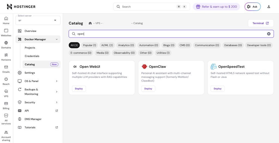The image size is (279, 143).
Task: Open the Ask assistant button
Action: (x=253, y=7)
